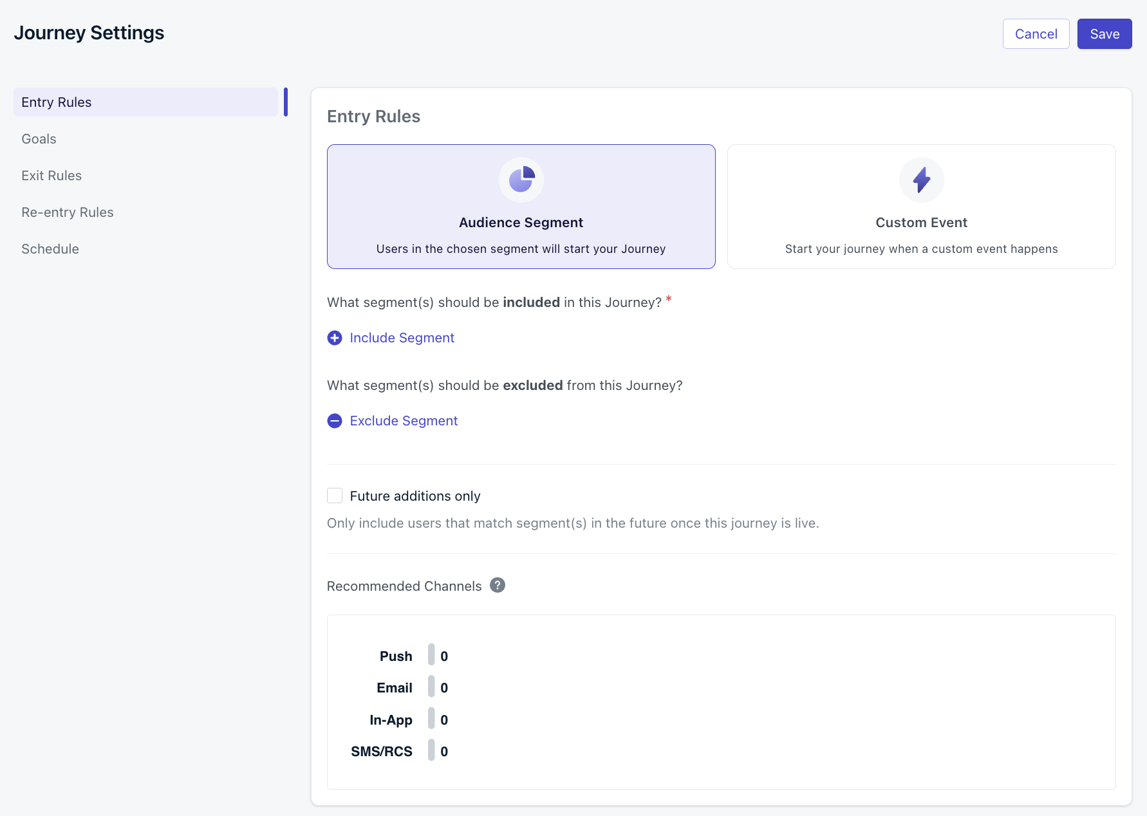This screenshot has width=1147, height=816.
Task: Switch to the Schedule section
Action: (x=50, y=248)
